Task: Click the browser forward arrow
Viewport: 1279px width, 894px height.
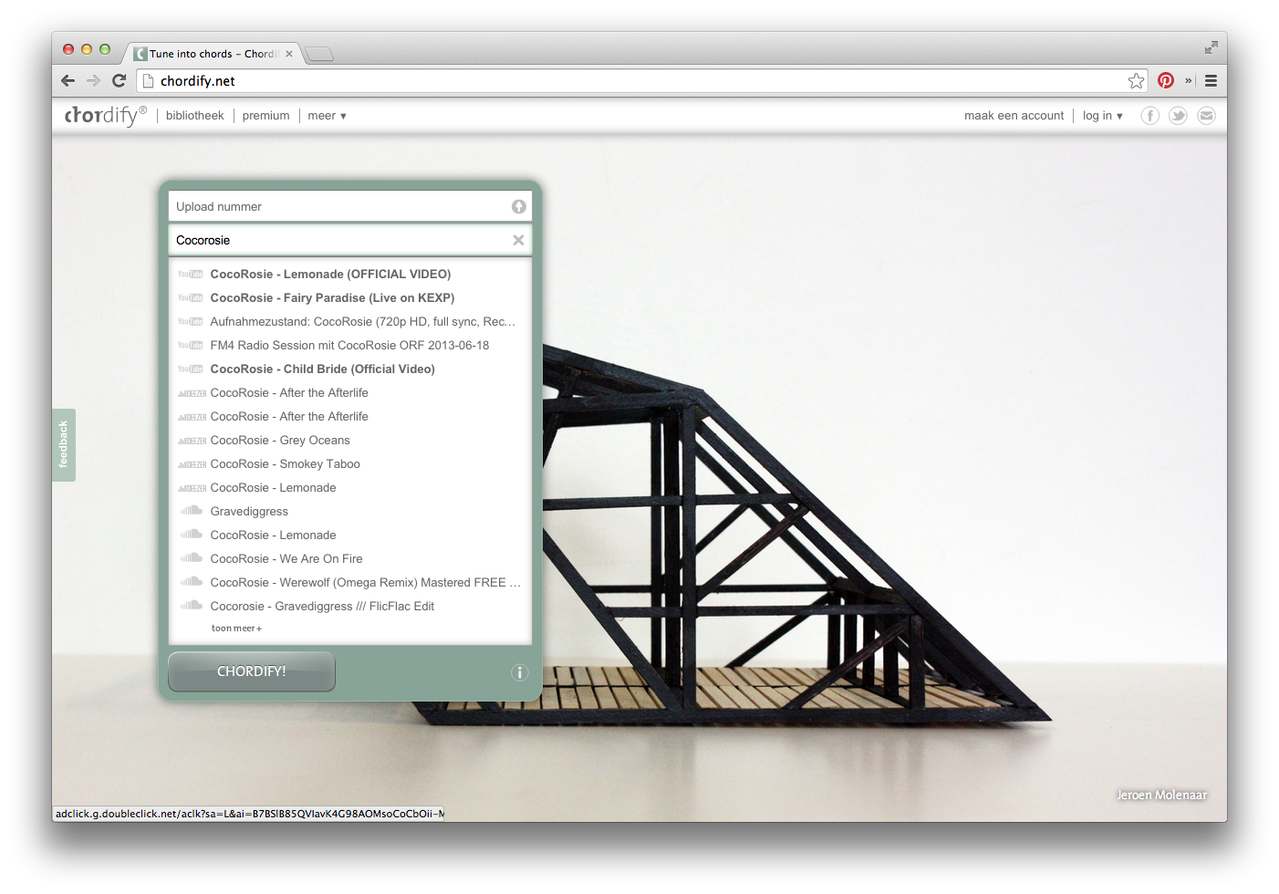Action: point(93,80)
